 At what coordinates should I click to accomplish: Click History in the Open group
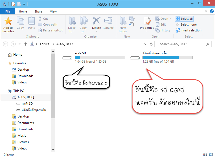[163, 30]
